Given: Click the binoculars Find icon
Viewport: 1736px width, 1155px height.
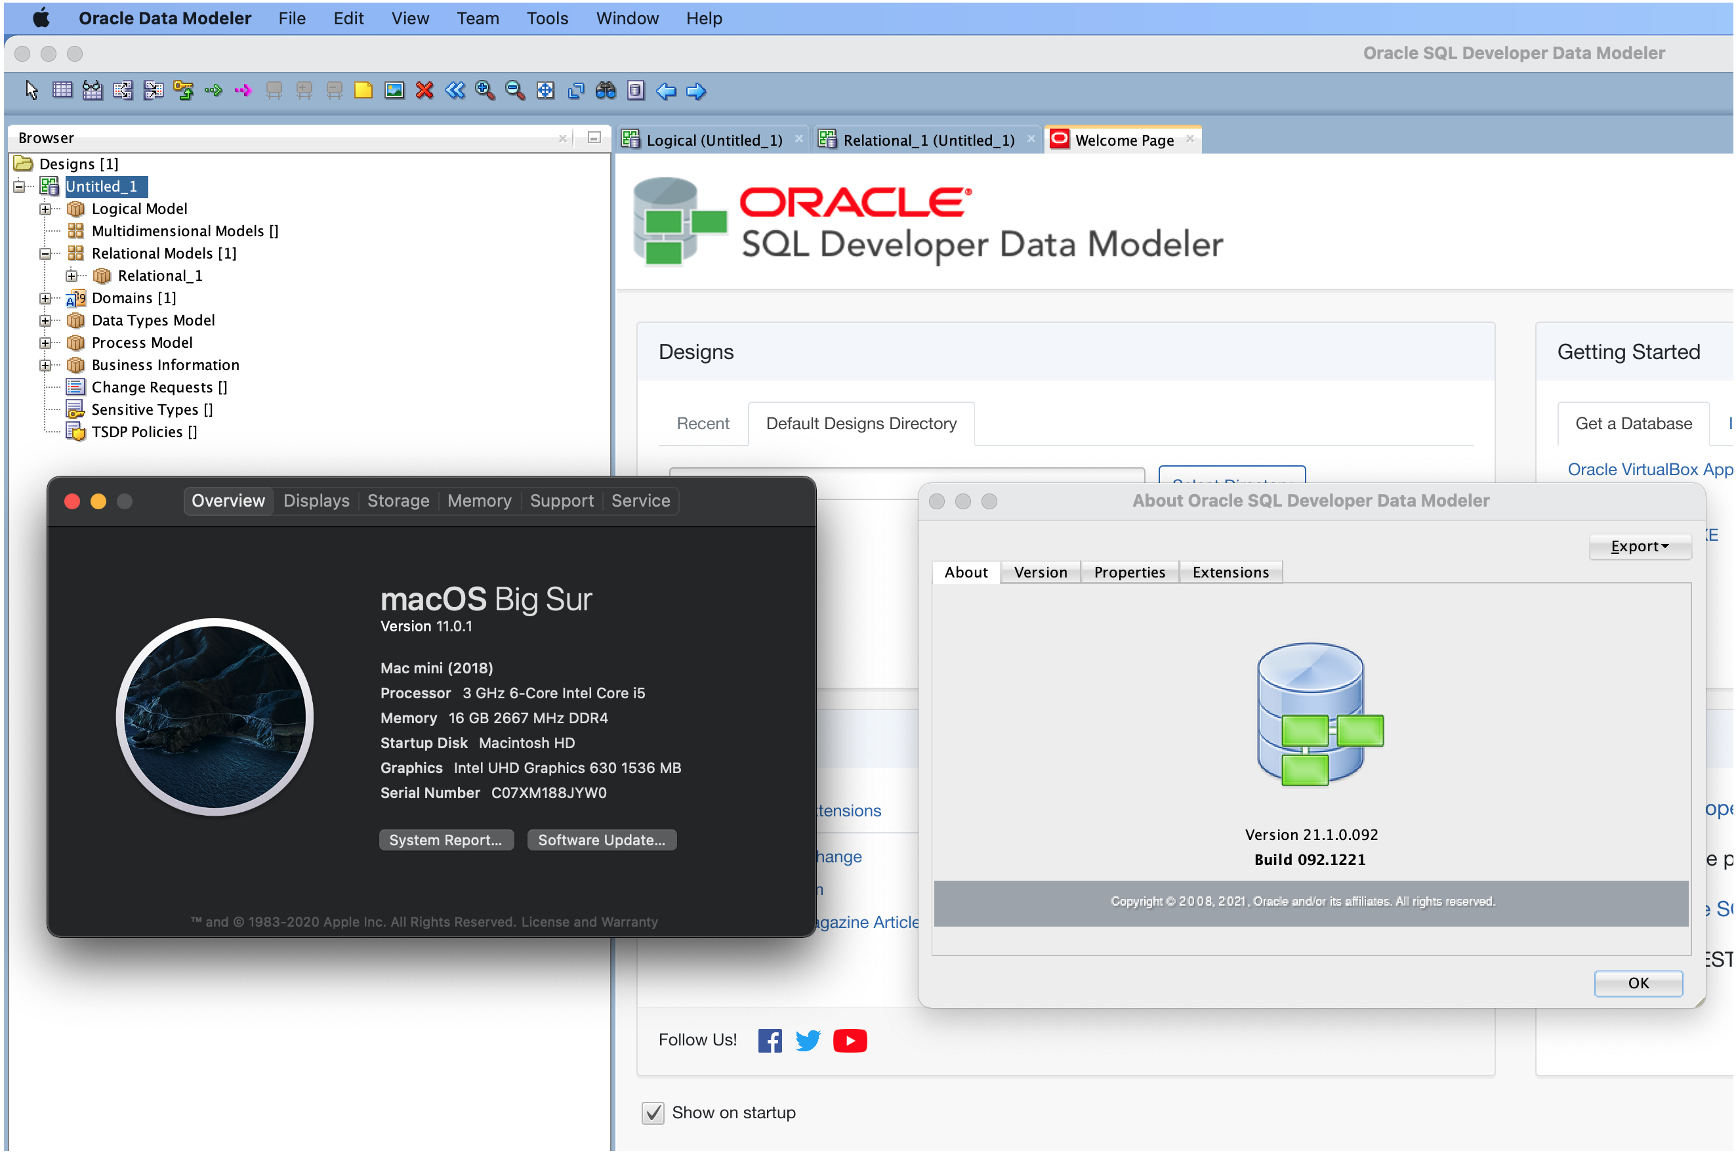Looking at the screenshot, I should (606, 91).
